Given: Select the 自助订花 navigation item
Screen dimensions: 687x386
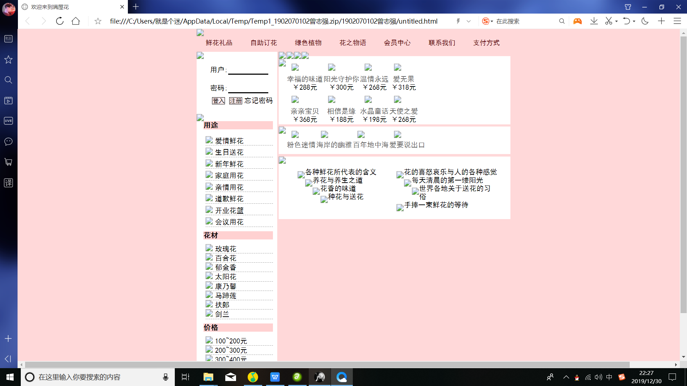Looking at the screenshot, I should pos(264,43).
